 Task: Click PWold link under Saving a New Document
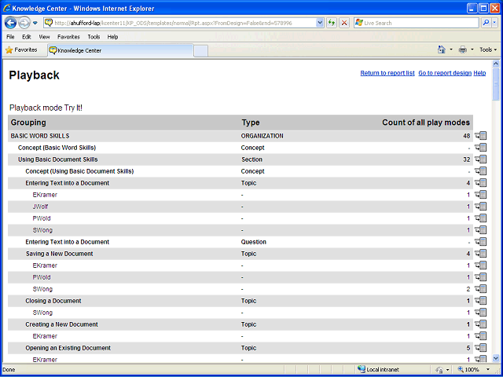click(42, 277)
